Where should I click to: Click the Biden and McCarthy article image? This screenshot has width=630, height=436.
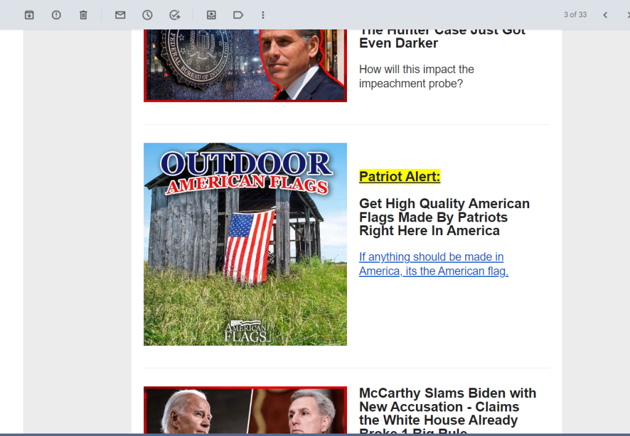[245, 410]
